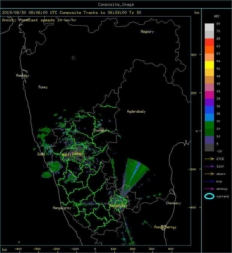Click the 'Annot: forecast speeds in km/hr' text
Screen dimensions: 232x253
click(x=39, y=20)
